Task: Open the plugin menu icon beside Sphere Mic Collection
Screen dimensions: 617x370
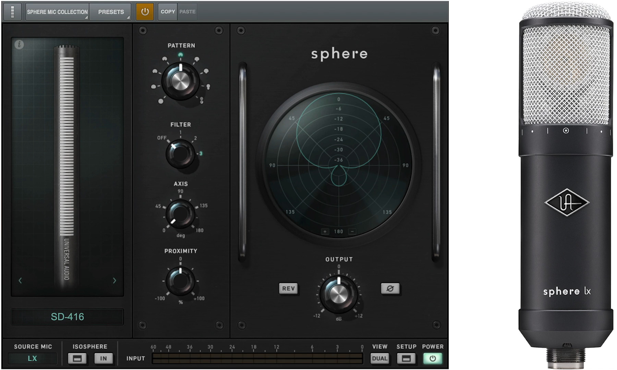Action: pos(13,12)
